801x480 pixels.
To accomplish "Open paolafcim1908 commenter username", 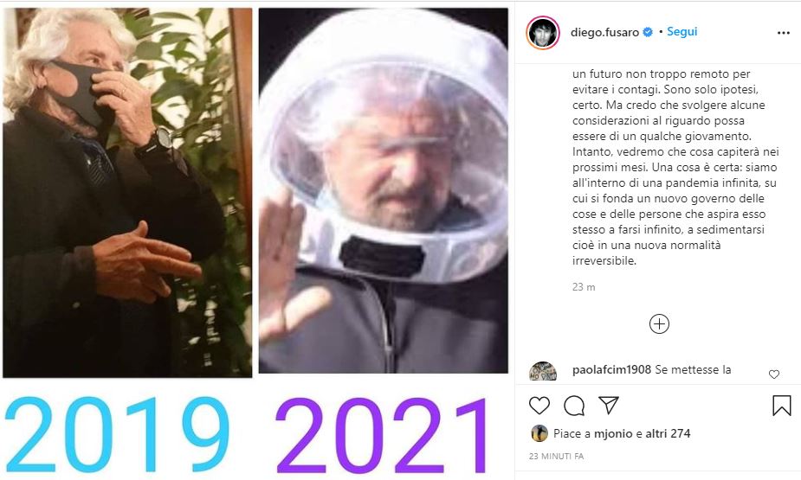I will click(x=611, y=369).
